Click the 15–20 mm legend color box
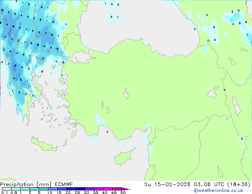The height and width of the screenshot is (194, 252). pyautogui.click(x=62, y=189)
